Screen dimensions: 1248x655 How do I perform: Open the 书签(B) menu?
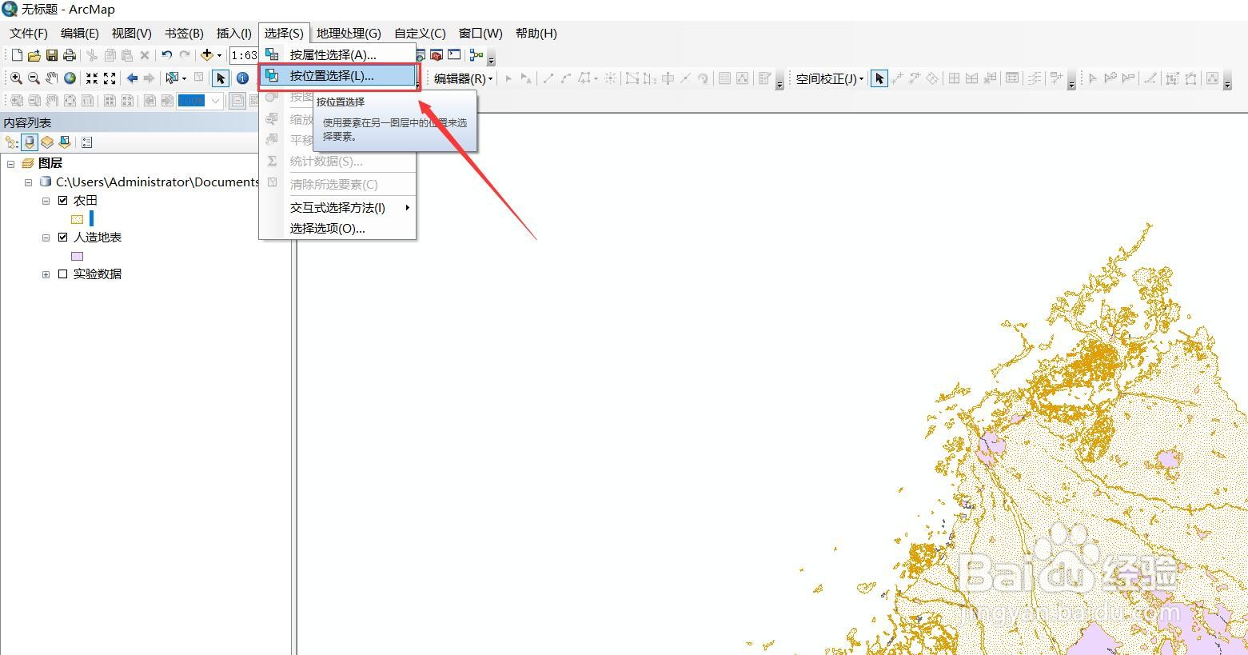[184, 34]
